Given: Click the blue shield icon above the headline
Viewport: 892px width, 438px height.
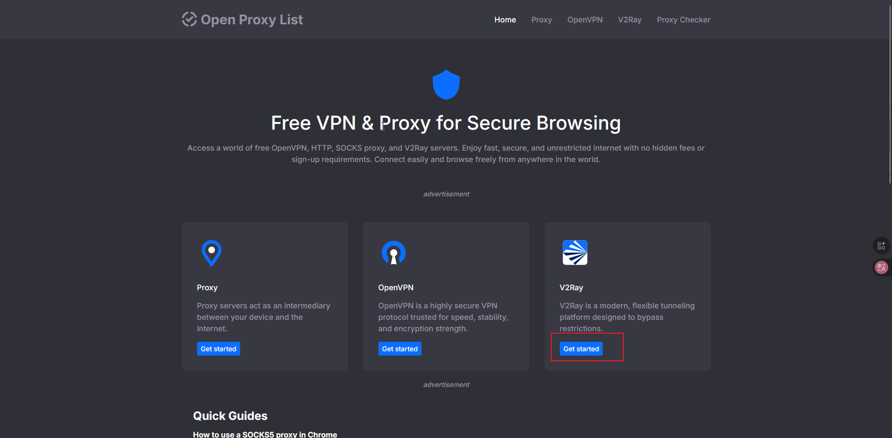Looking at the screenshot, I should coord(446,85).
